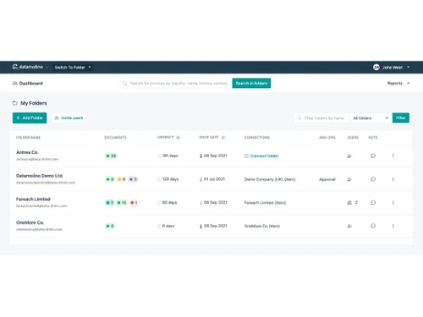Open the All folders dropdown
Viewport: 423px width, 317px height.
(371, 118)
